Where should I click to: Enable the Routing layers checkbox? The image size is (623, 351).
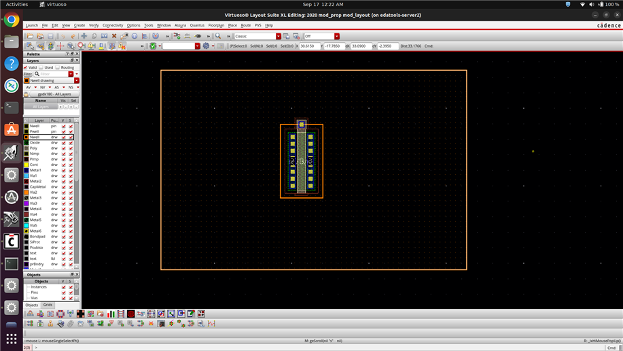(58, 67)
